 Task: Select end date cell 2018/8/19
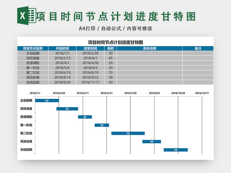tap(90, 73)
